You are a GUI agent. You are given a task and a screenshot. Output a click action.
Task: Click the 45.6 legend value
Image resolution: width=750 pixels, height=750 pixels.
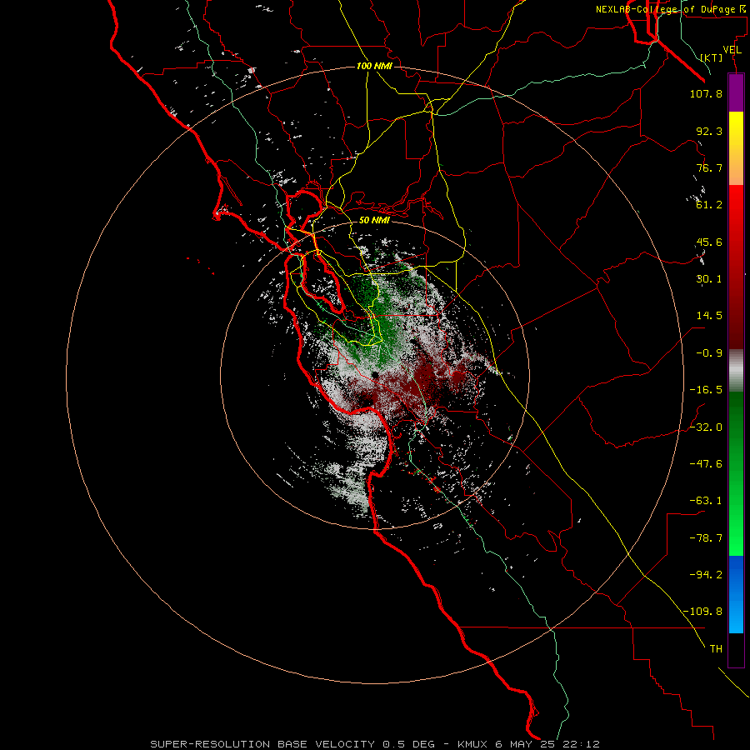click(709, 242)
